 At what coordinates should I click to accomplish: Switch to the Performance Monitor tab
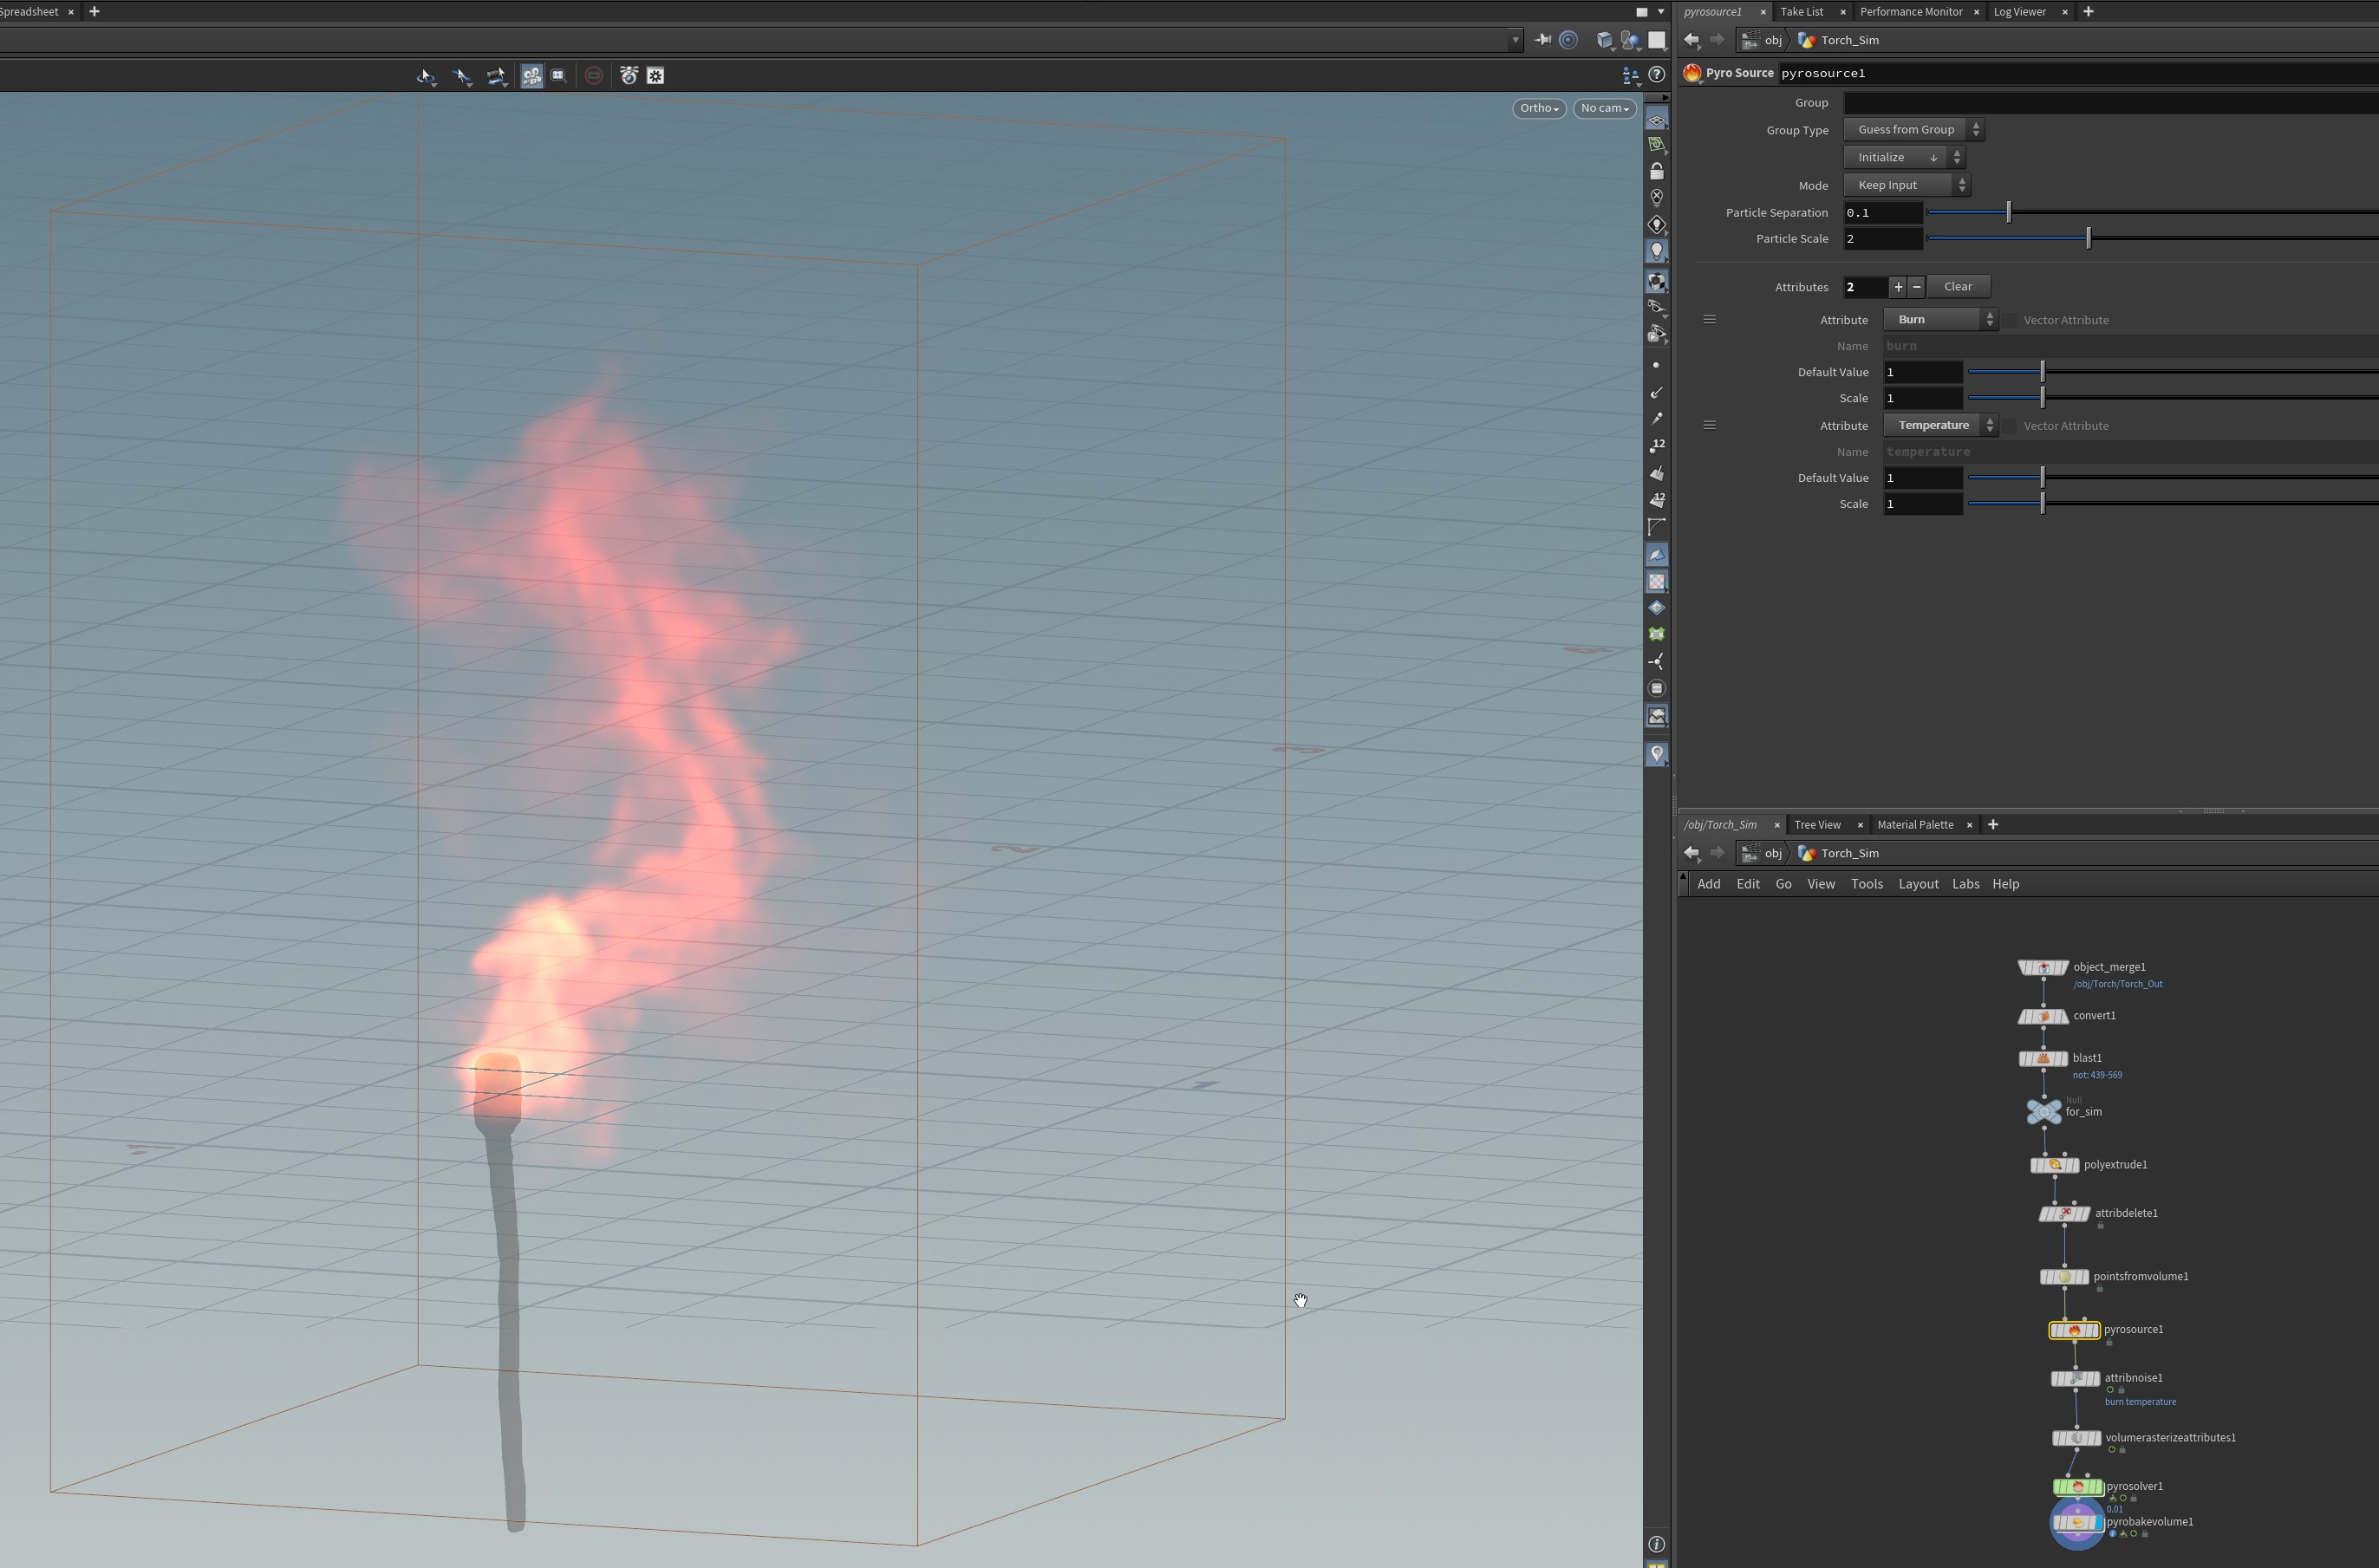pyautogui.click(x=1910, y=12)
